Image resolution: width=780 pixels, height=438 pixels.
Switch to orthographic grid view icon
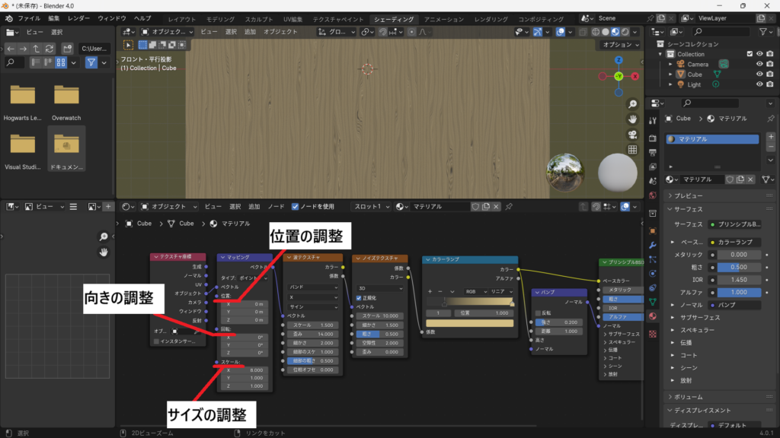[632, 150]
